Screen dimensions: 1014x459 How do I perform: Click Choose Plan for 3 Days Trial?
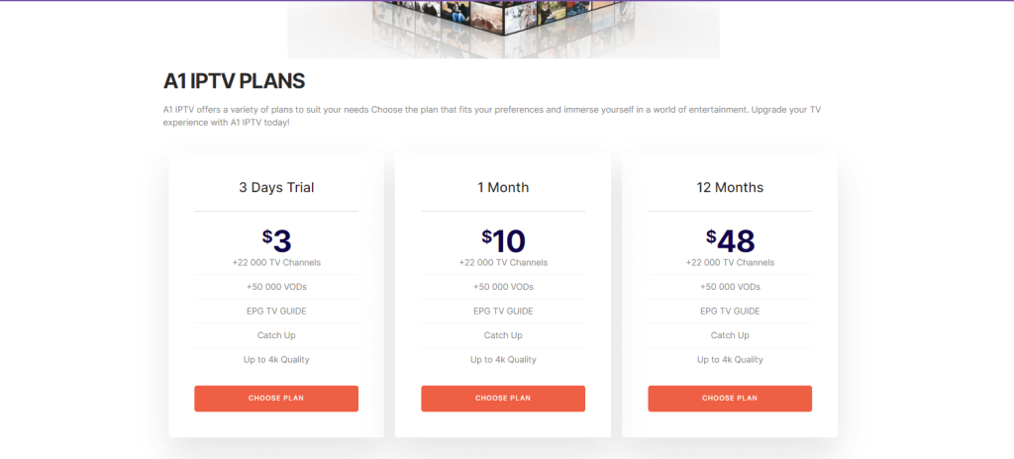click(x=275, y=399)
